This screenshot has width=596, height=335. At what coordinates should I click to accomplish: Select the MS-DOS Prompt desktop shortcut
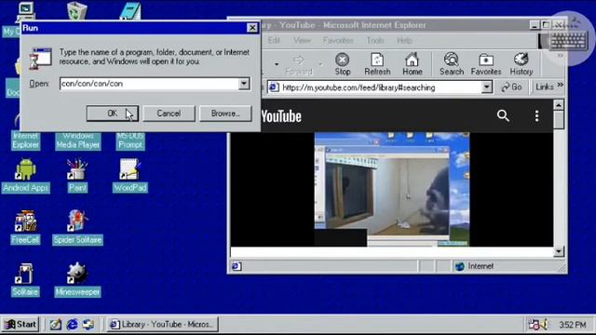[130, 141]
